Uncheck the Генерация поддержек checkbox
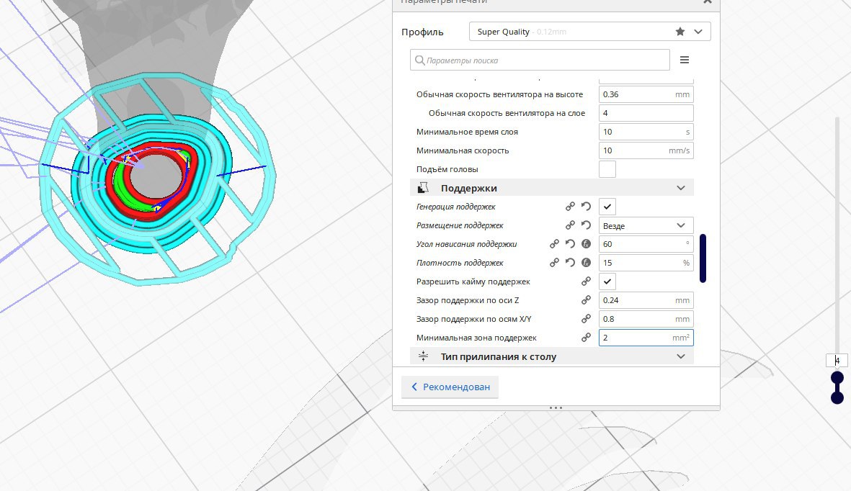This screenshot has height=491, width=851. pyautogui.click(x=607, y=207)
